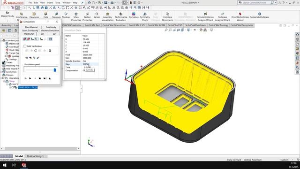Image resolution: width=300 pixels, height=169 pixels.
Task: Toggle the Updated Stock checkbox in the tree
Action: [x=6, y=56]
